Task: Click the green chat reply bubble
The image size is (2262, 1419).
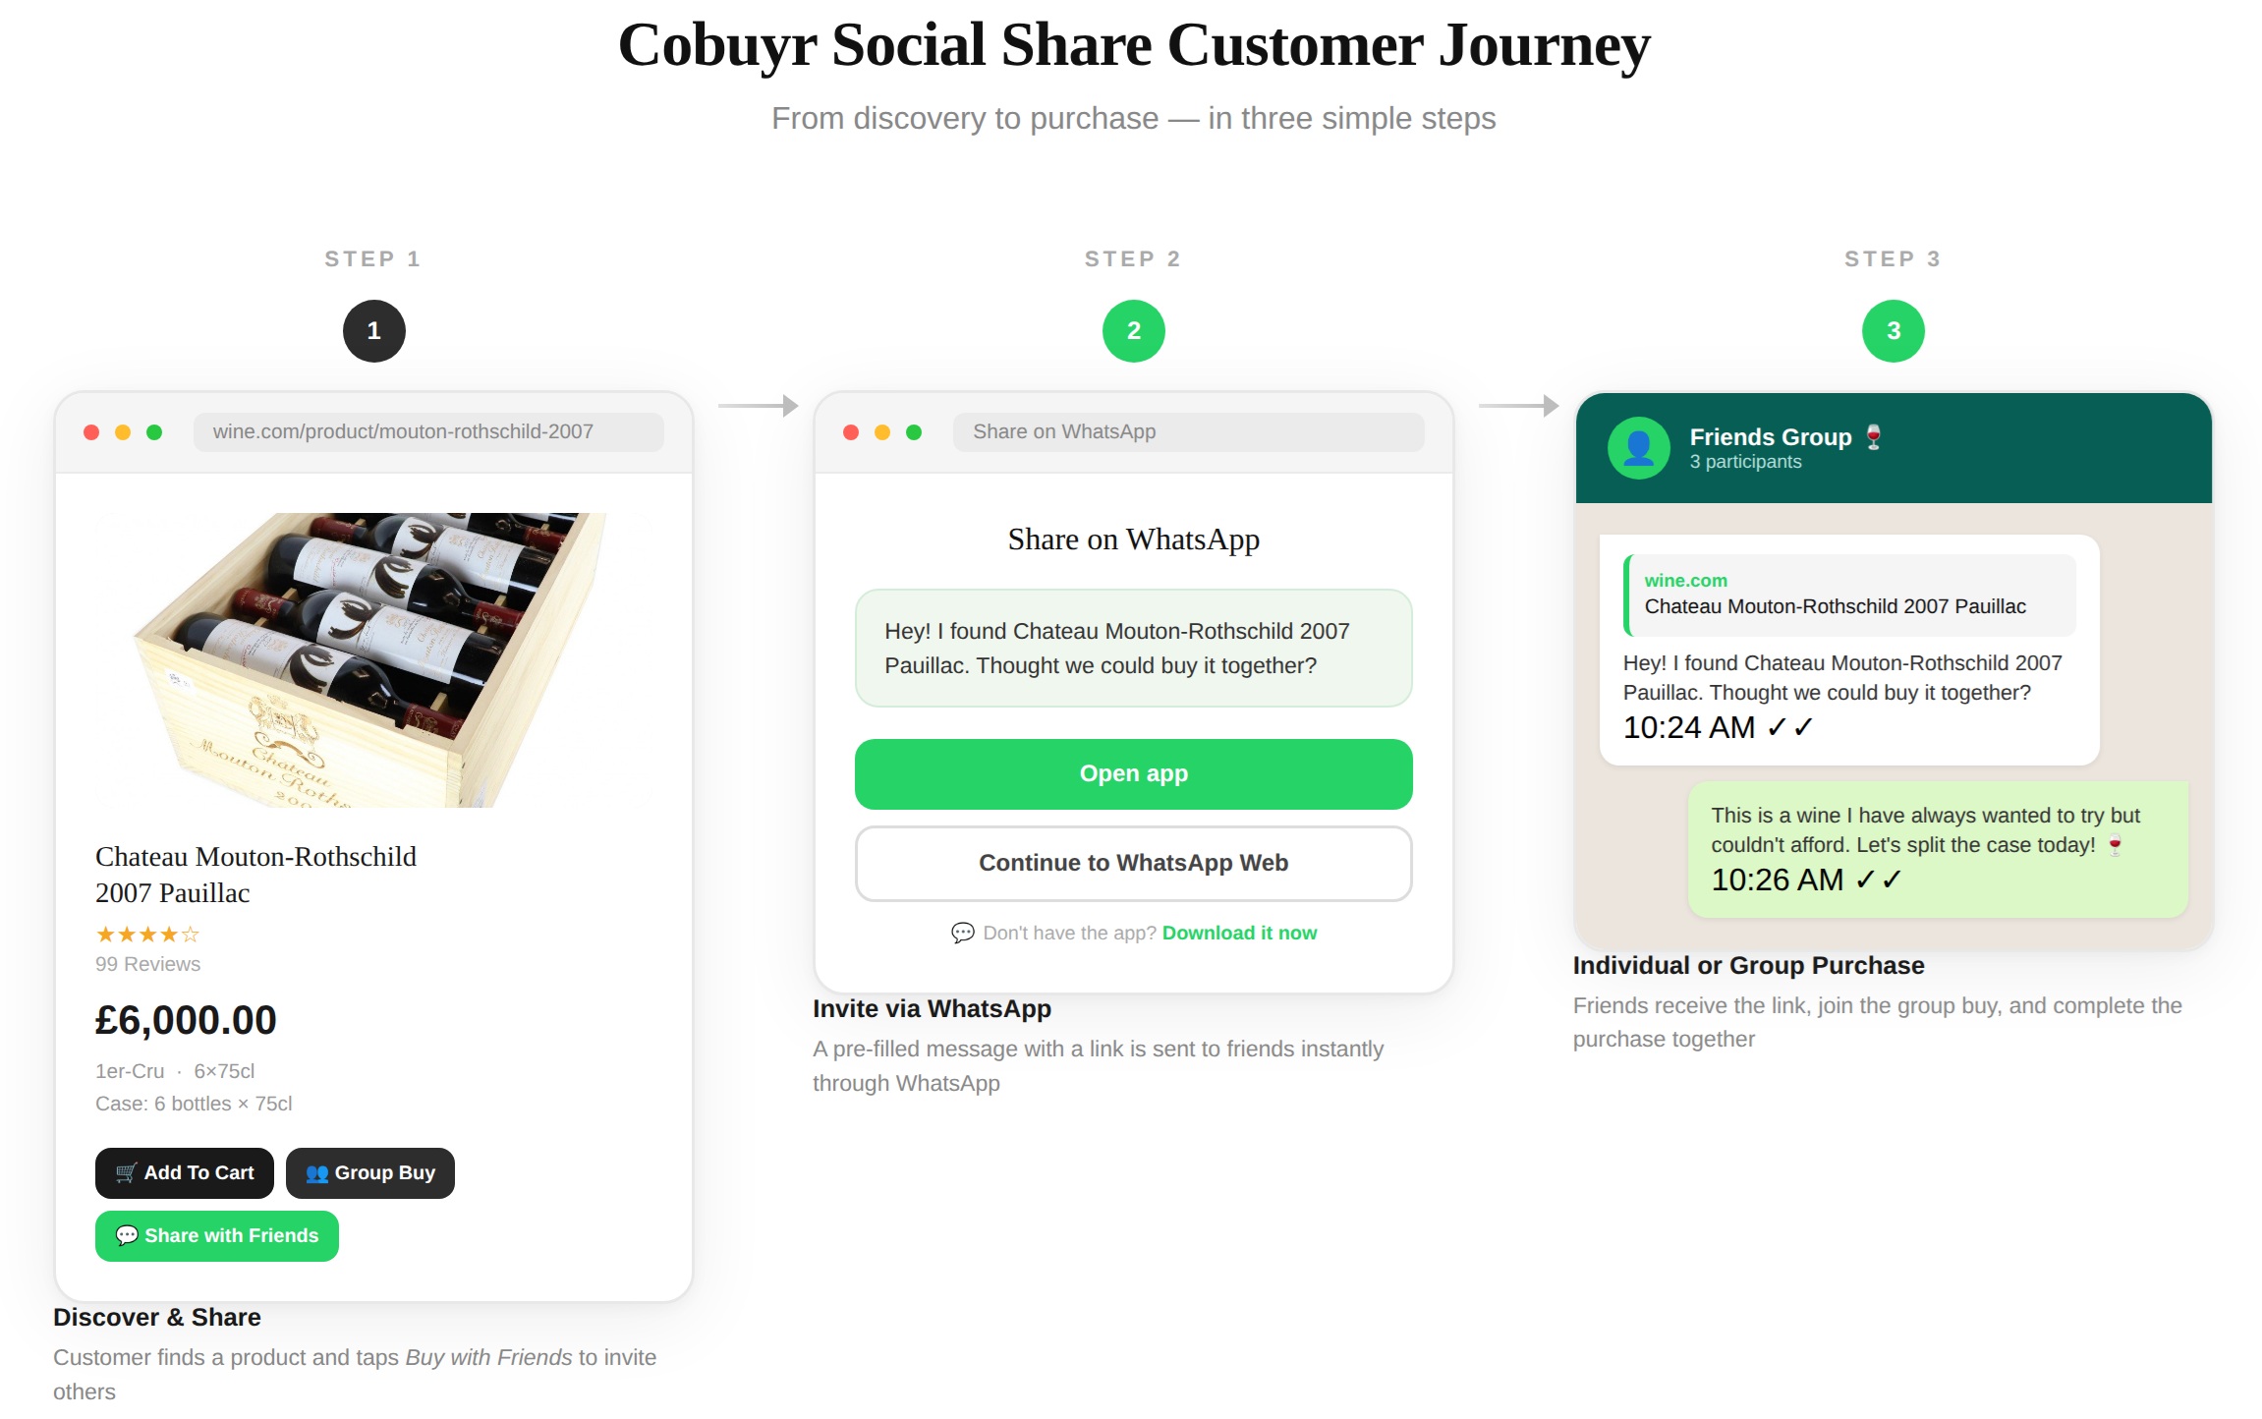Action: point(1937,850)
